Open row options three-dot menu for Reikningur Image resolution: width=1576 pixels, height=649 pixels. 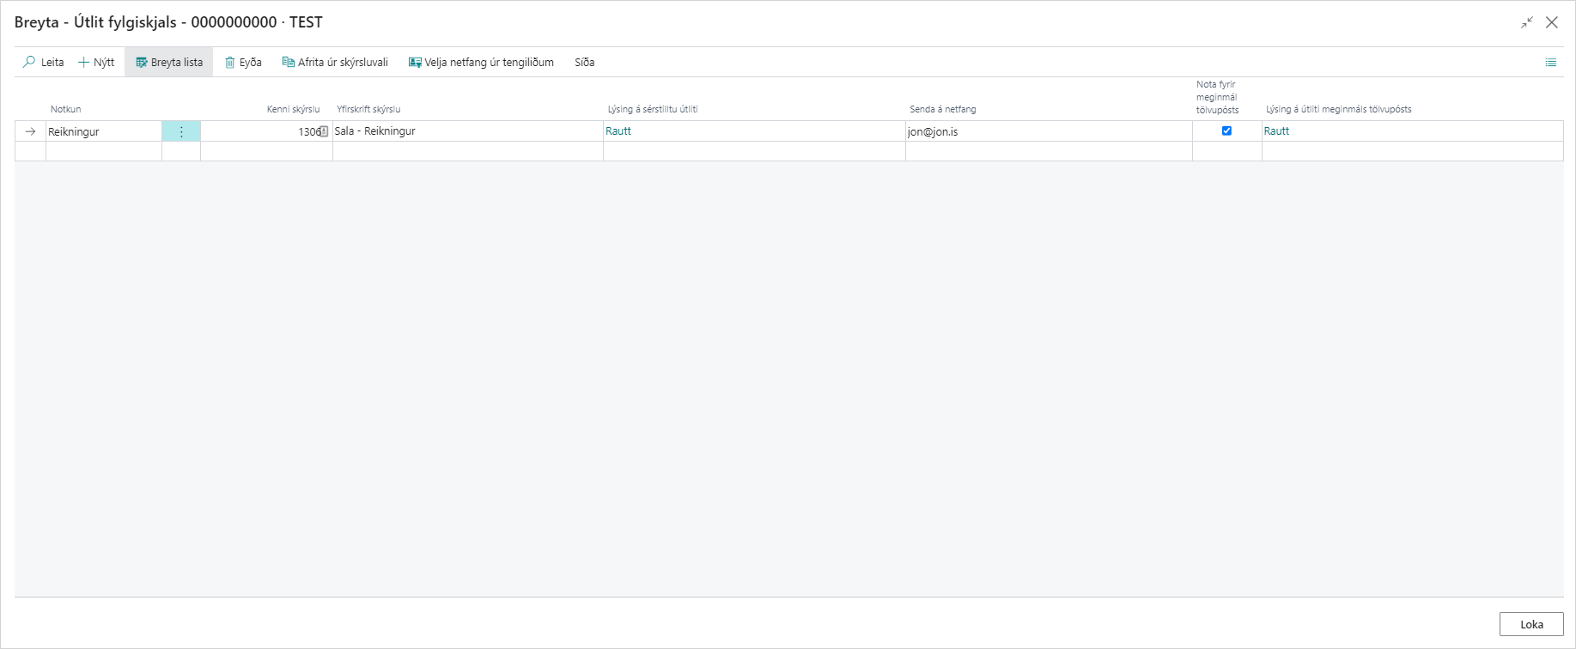[x=181, y=131]
